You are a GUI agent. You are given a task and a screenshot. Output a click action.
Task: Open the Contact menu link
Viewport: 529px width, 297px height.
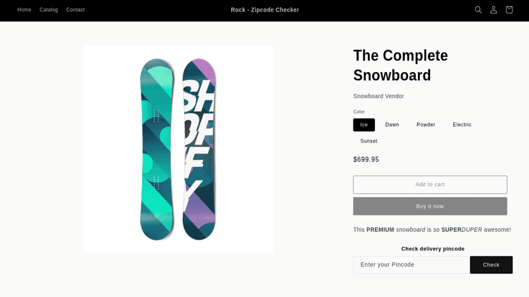click(x=75, y=10)
